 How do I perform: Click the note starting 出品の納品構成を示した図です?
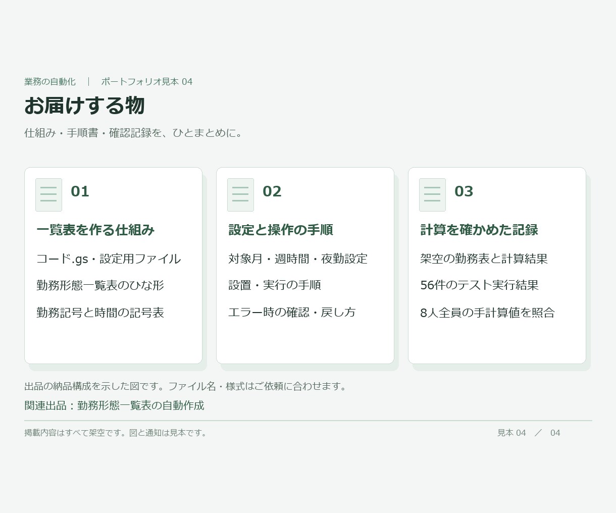coord(187,386)
